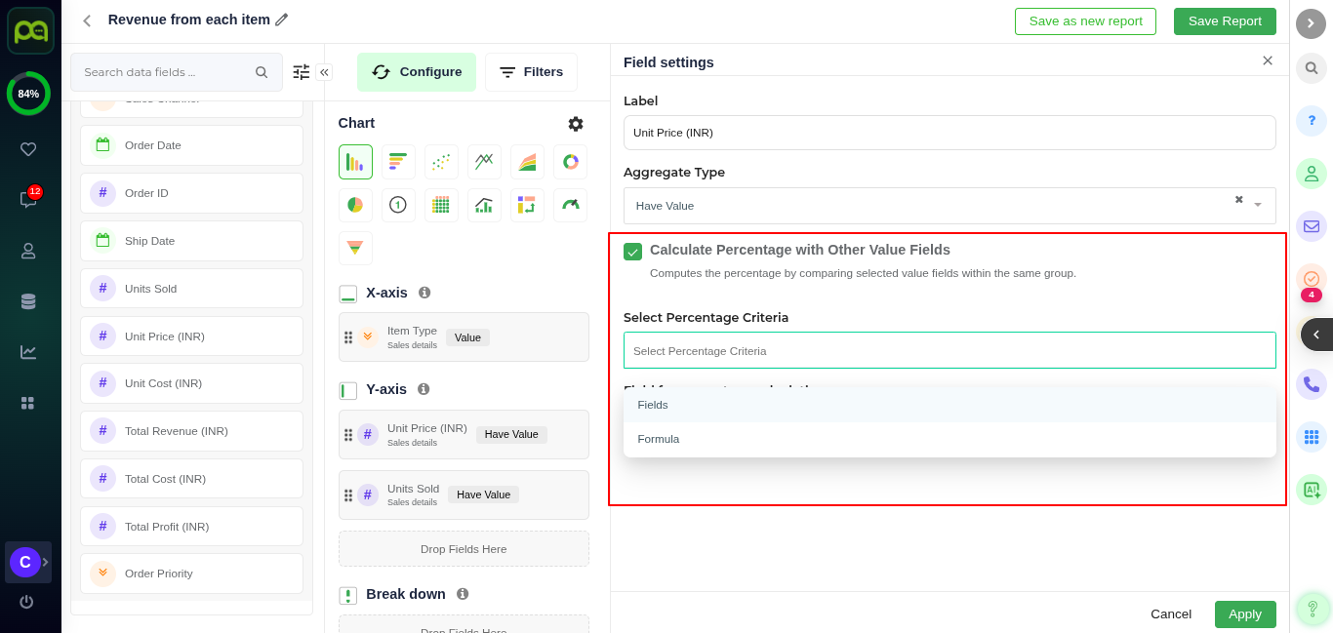Choose Formula from percentage criteria list
This screenshot has width=1333, height=633.
pyautogui.click(x=659, y=439)
